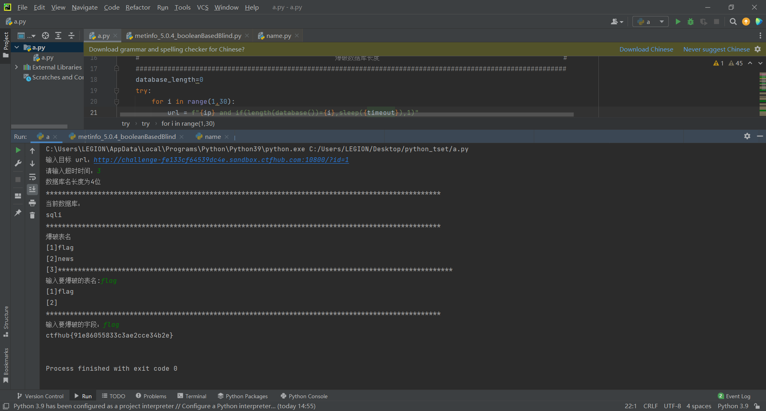766x411 pixels.
Task: Open Search Everywhere with the magnifier icon
Action: click(x=733, y=22)
